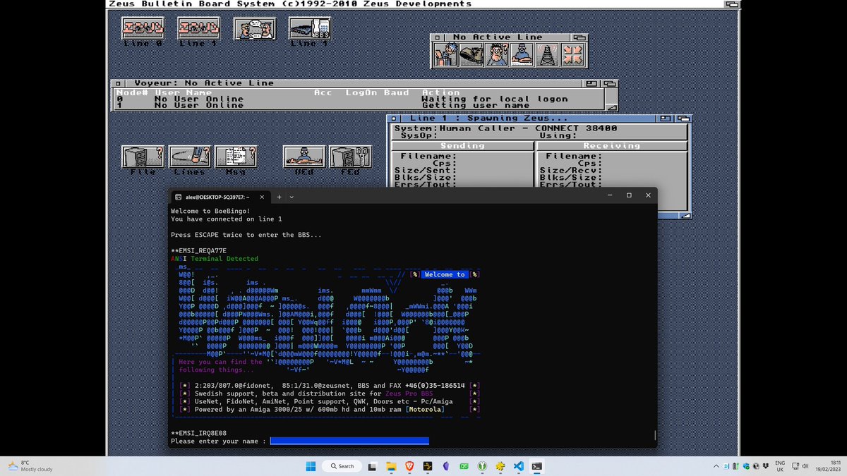Click the Welcome to banner in terminal
This screenshot has width=847, height=476.
[x=445, y=274]
